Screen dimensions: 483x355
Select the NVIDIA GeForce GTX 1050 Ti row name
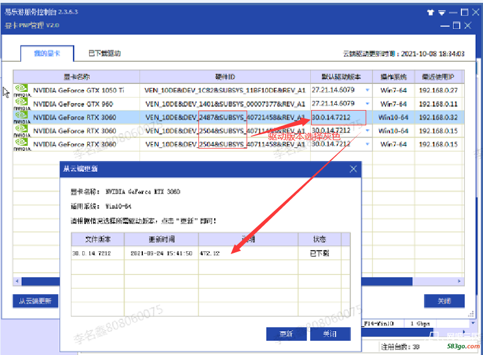(x=79, y=90)
